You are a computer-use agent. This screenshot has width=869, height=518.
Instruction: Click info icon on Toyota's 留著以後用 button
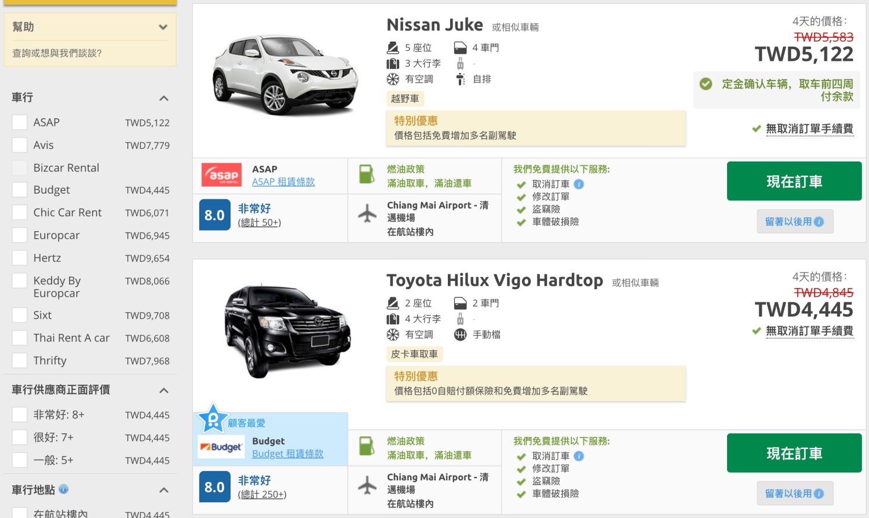coord(819,494)
